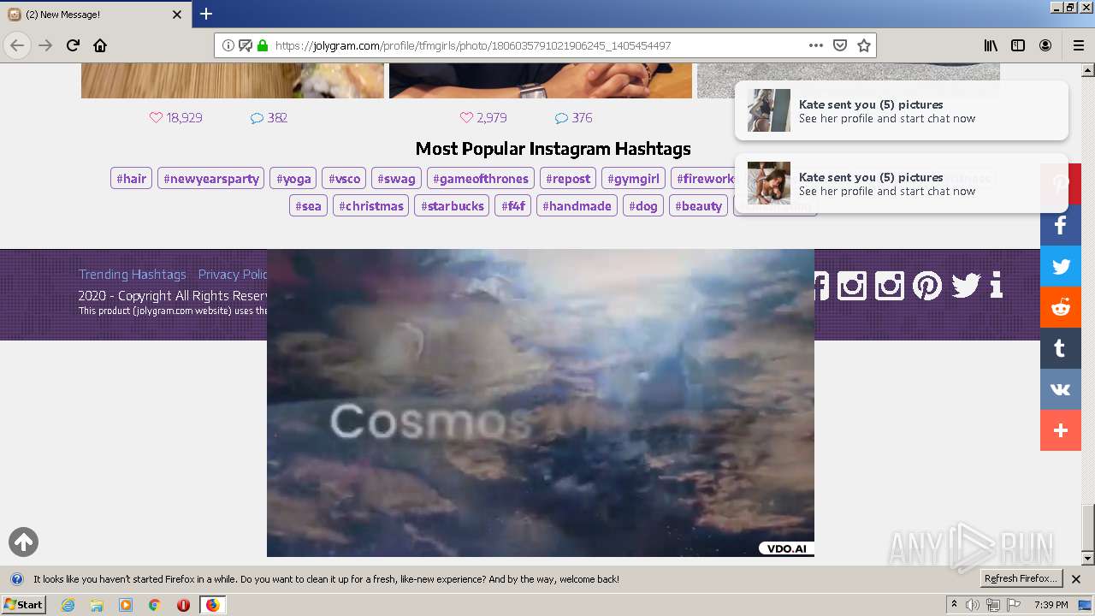Open the #beauty hashtag
Screen dimensions: 1095x616
coord(699,205)
